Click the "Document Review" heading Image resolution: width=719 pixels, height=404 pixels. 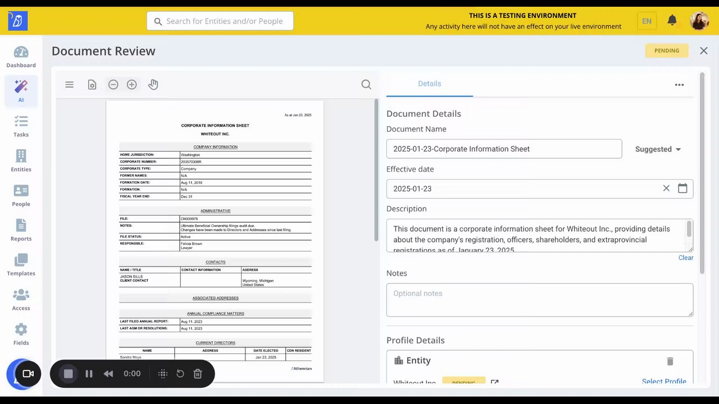103,51
